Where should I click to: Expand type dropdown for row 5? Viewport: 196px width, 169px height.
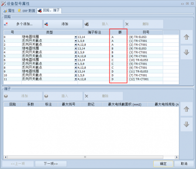(x=76, y=56)
